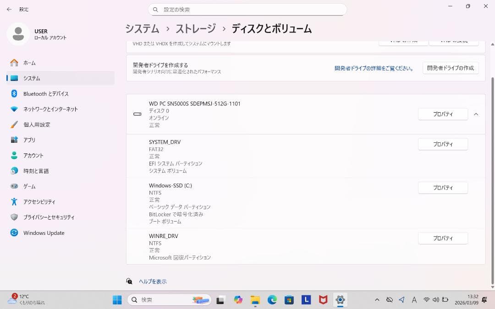The image size is (495, 309).
Task: Open Bluetooth とデバイス settings
Action: [x=60, y=94]
